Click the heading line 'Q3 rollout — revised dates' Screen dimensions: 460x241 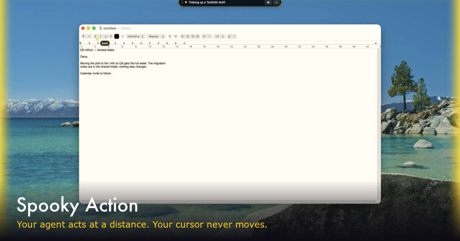(x=97, y=50)
